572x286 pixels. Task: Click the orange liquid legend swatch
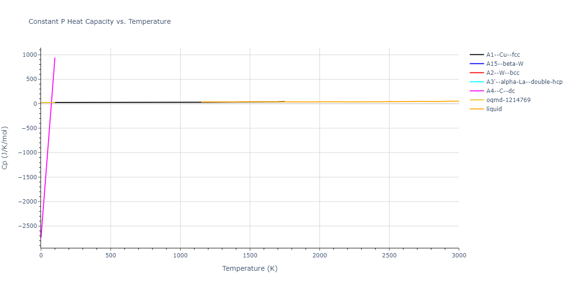coord(477,109)
